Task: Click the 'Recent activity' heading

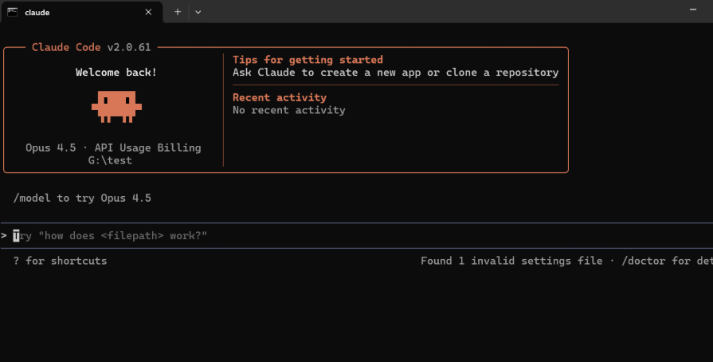Action: [x=280, y=97]
